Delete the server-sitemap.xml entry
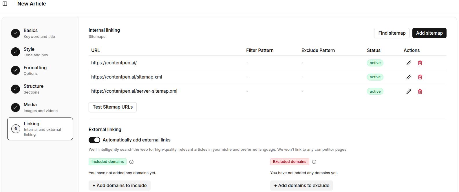Screen dimensions: 459x192 (420, 92)
